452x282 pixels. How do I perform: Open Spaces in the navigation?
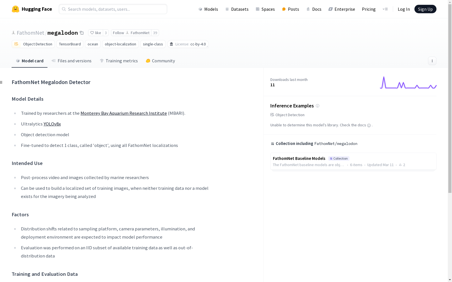pos(265,9)
